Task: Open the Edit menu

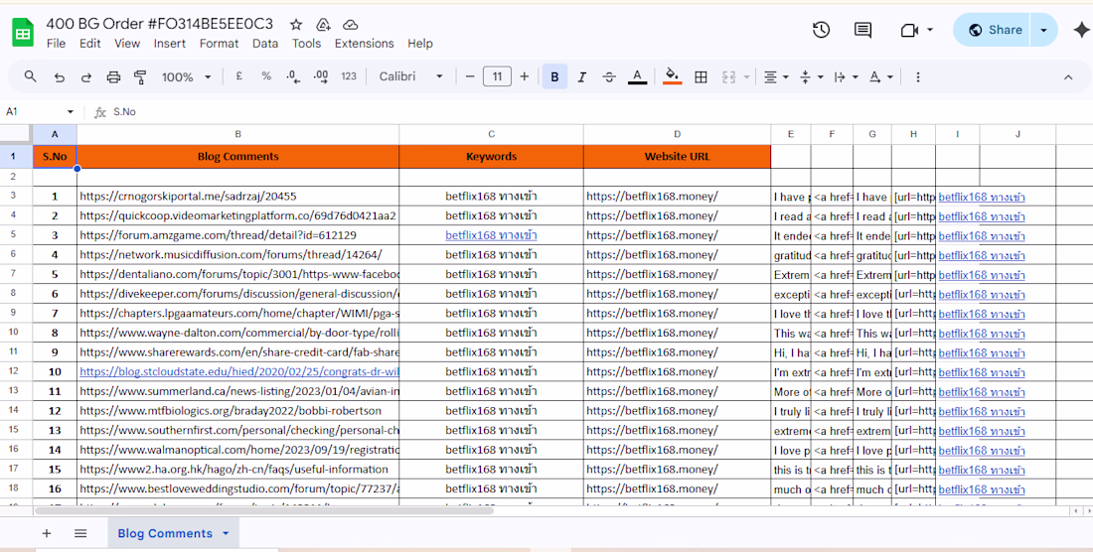Action: (x=89, y=43)
